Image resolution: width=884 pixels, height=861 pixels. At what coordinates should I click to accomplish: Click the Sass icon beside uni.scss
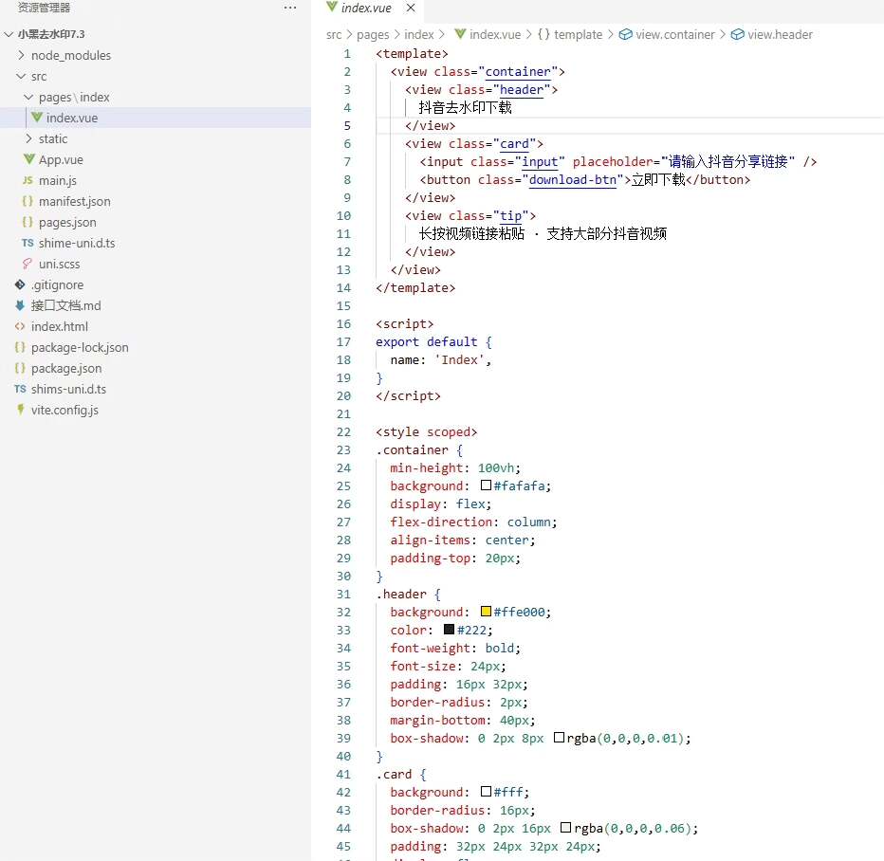click(x=28, y=264)
